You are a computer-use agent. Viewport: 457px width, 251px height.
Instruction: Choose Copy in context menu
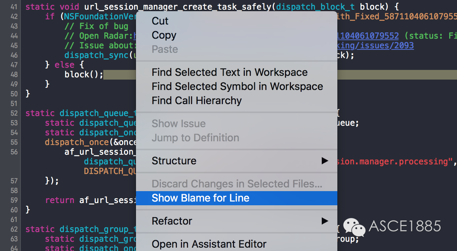(x=164, y=35)
